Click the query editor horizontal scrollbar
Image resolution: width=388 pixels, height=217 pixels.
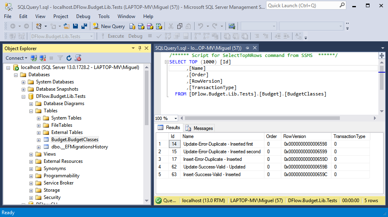[x=262, y=118]
